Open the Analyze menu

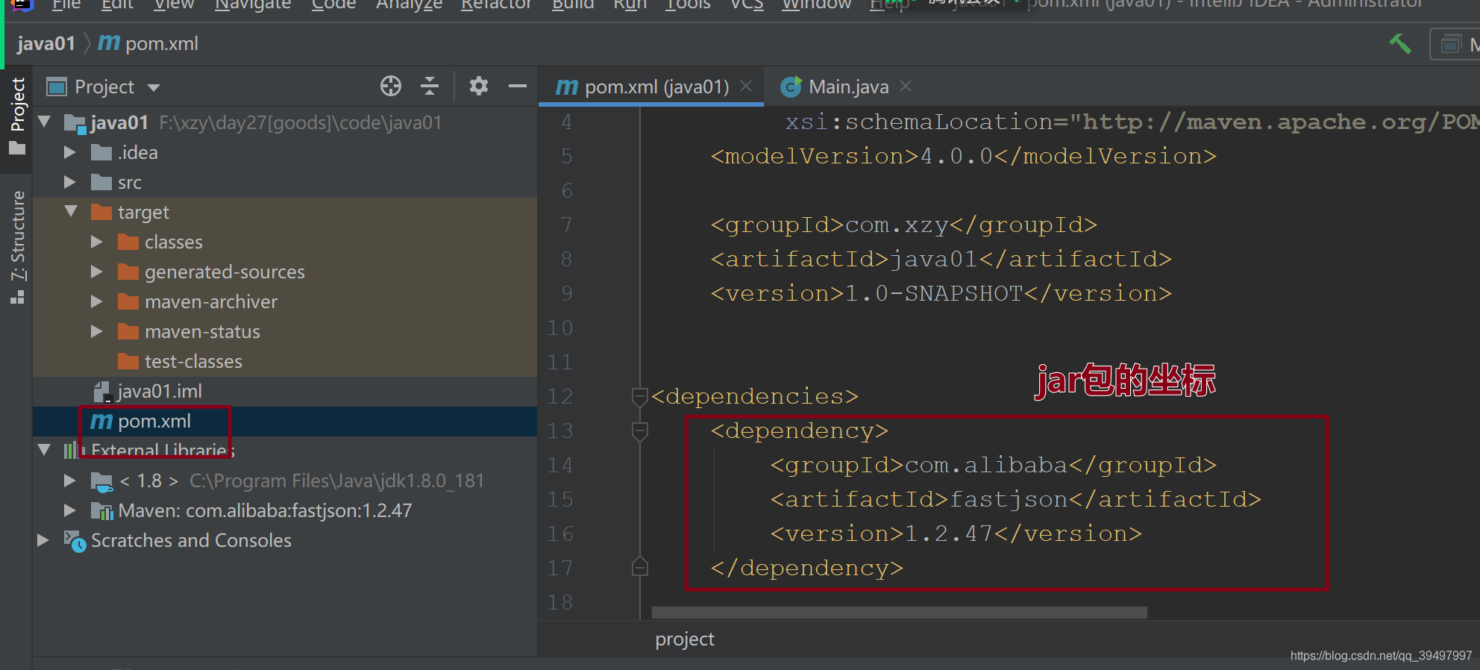point(409,4)
